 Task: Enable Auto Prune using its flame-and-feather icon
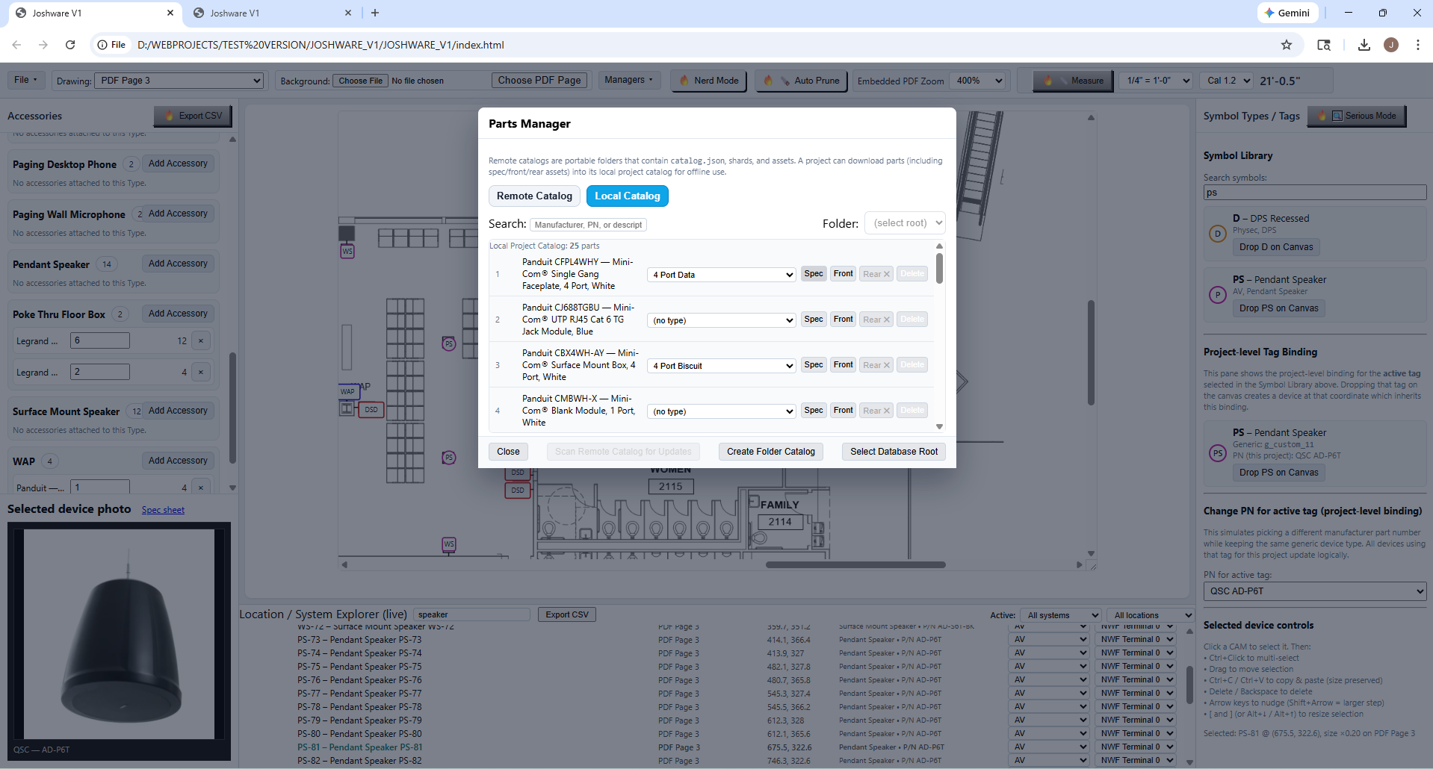(x=799, y=80)
